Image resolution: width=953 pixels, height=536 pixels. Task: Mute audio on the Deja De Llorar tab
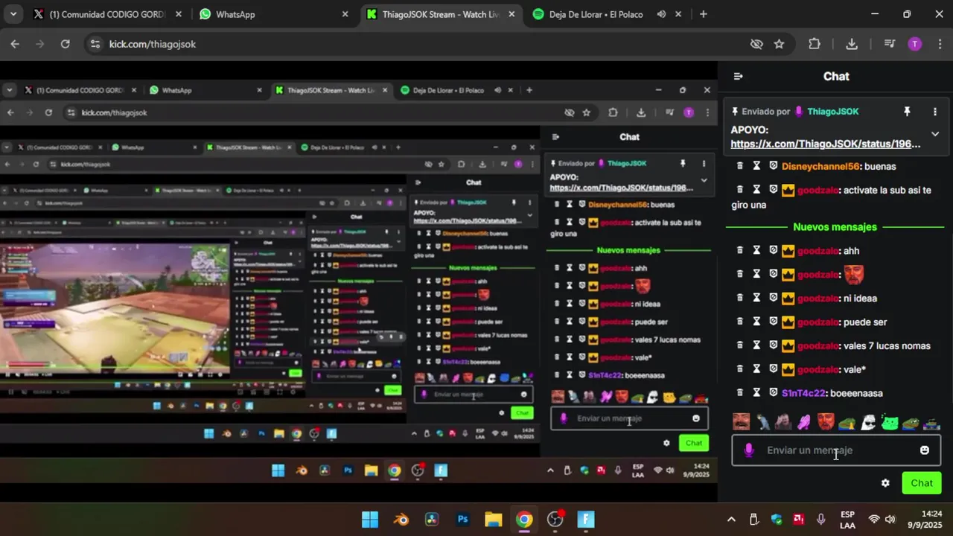[x=661, y=14]
